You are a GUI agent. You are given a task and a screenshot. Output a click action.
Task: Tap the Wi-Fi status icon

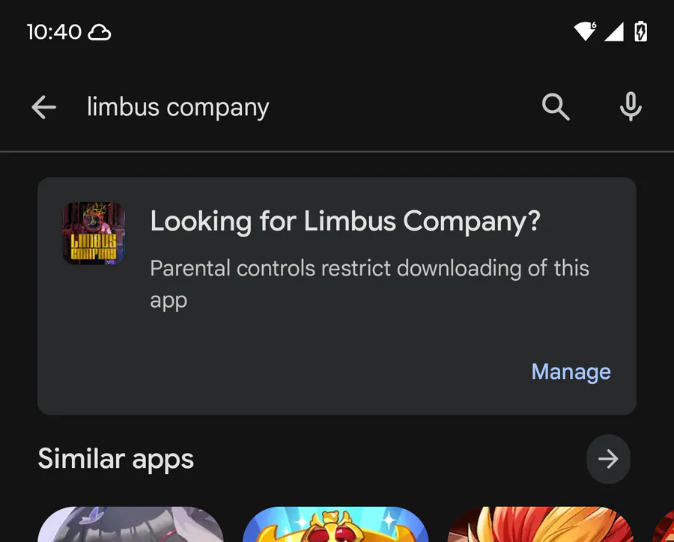pyautogui.click(x=584, y=31)
